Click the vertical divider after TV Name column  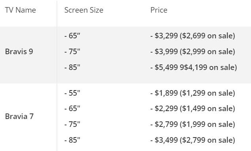[57, 75]
